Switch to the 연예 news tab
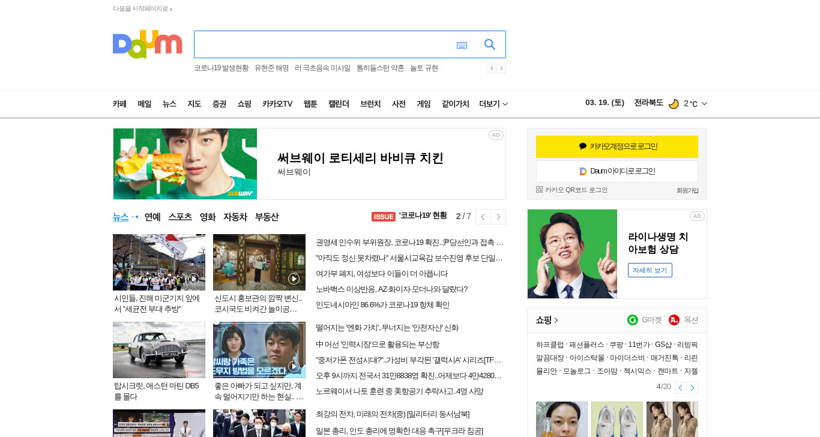The image size is (820, 437). coord(152,217)
